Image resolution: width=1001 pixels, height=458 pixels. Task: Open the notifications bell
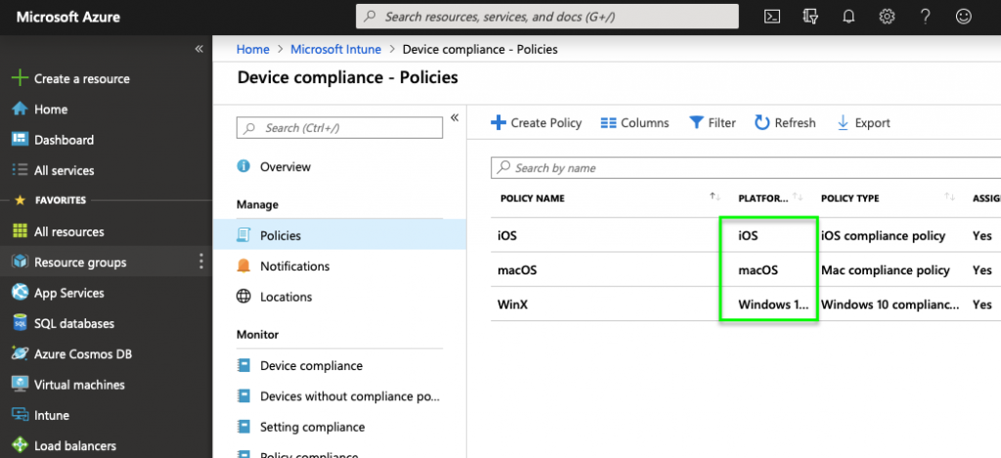coord(849,17)
